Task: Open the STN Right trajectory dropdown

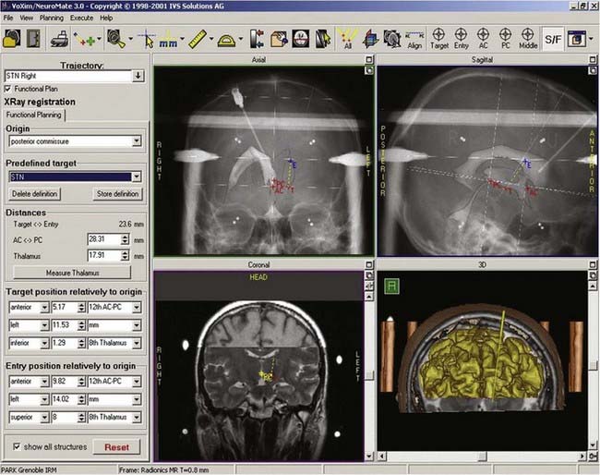Action: tap(137, 76)
